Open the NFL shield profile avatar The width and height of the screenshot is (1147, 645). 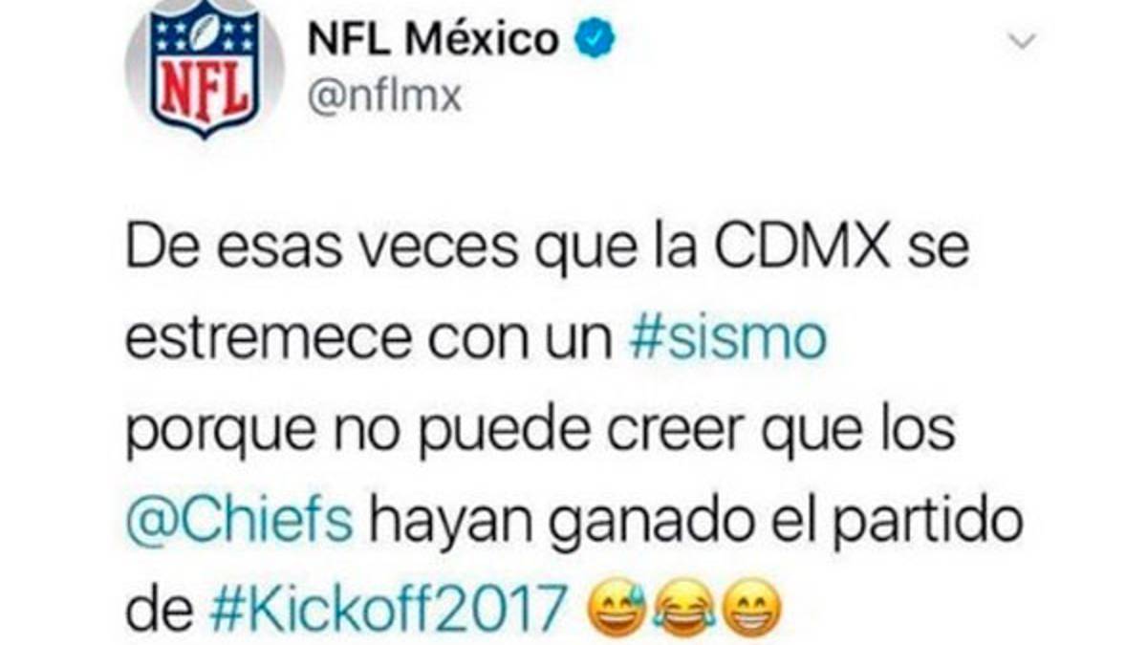(204, 69)
